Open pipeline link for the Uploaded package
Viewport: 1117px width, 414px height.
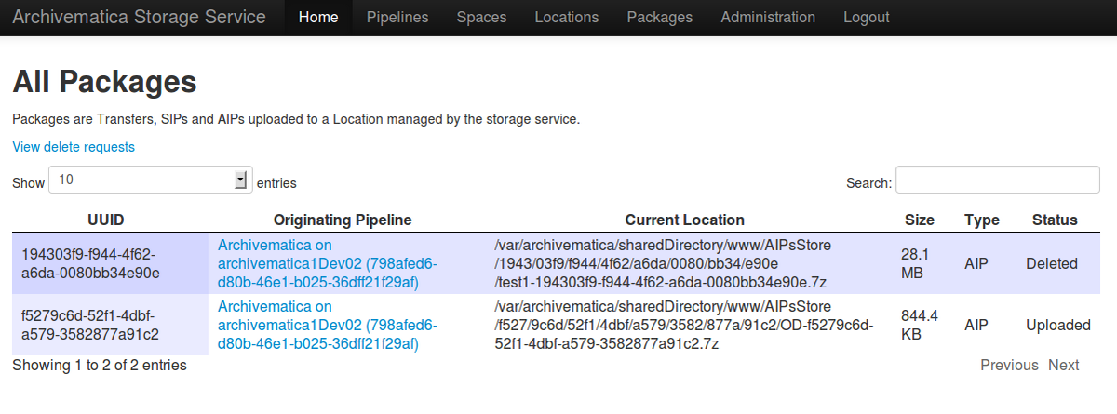[327, 325]
